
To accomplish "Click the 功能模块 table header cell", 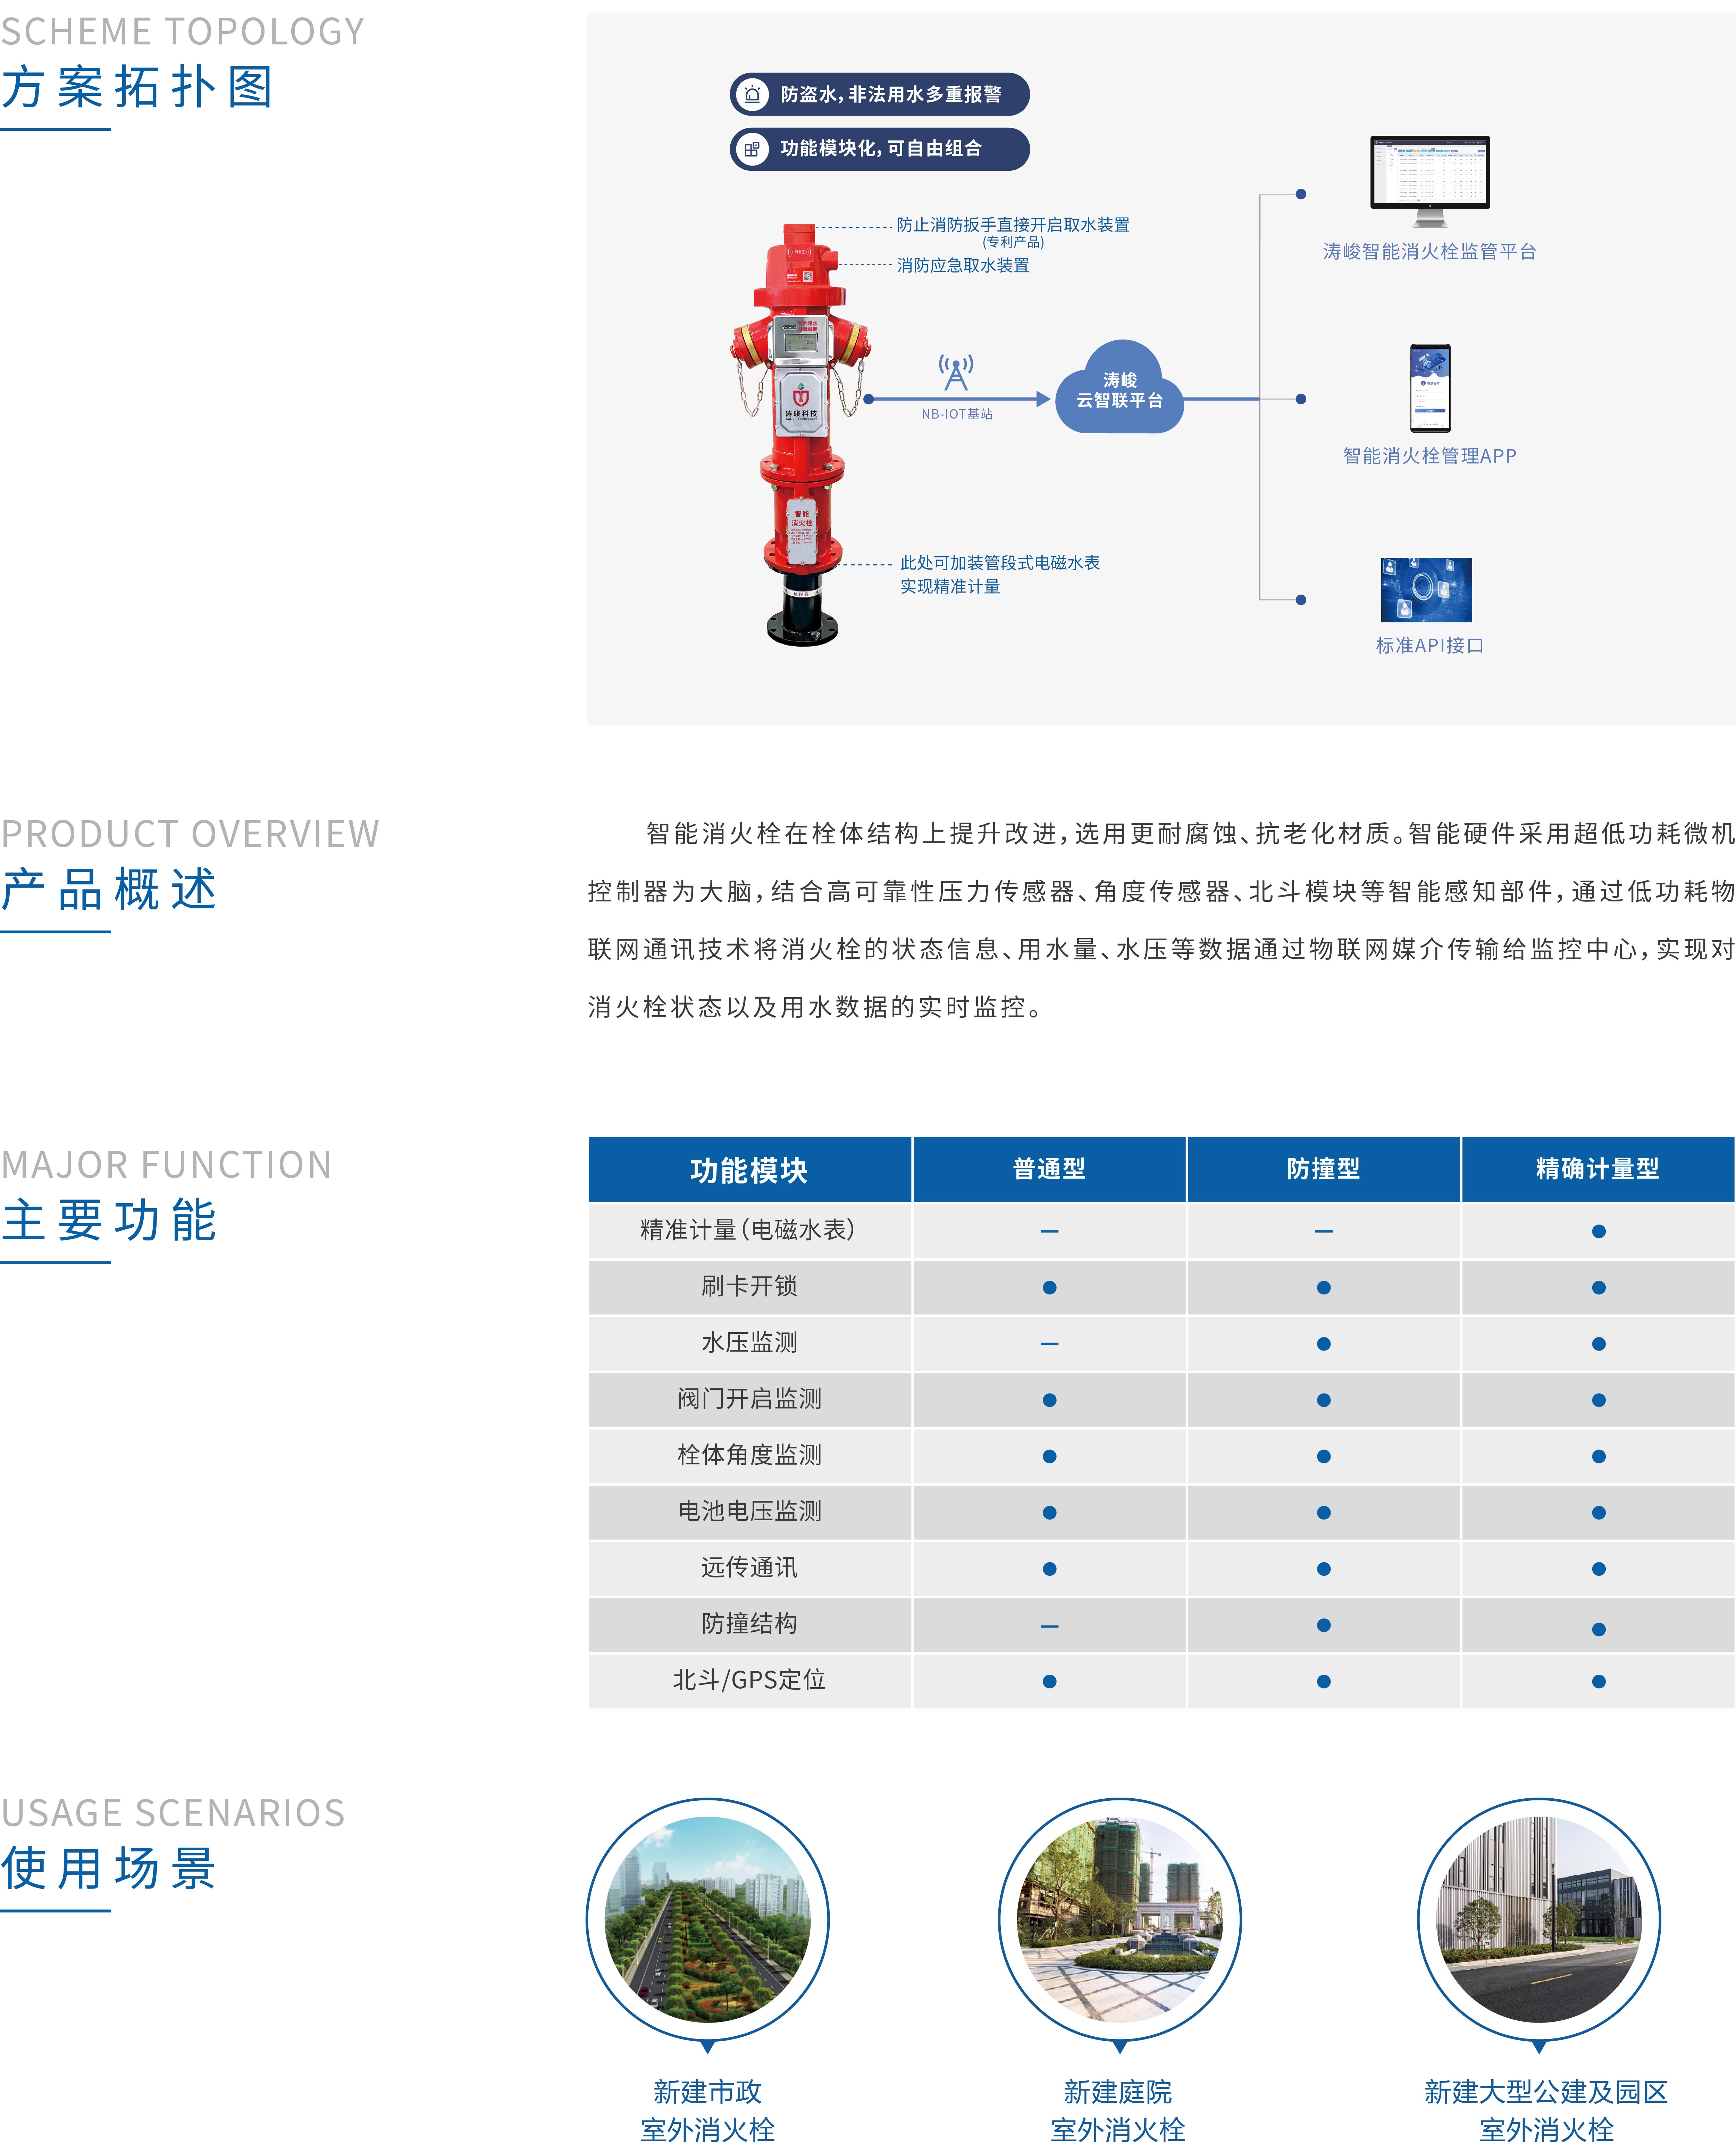I will click(749, 1169).
